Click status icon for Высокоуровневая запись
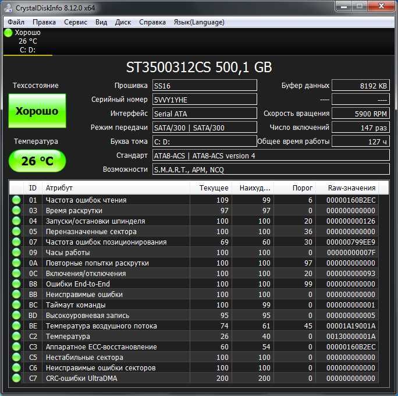Screen dimensions: 398x396 click(x=16, y=315)
